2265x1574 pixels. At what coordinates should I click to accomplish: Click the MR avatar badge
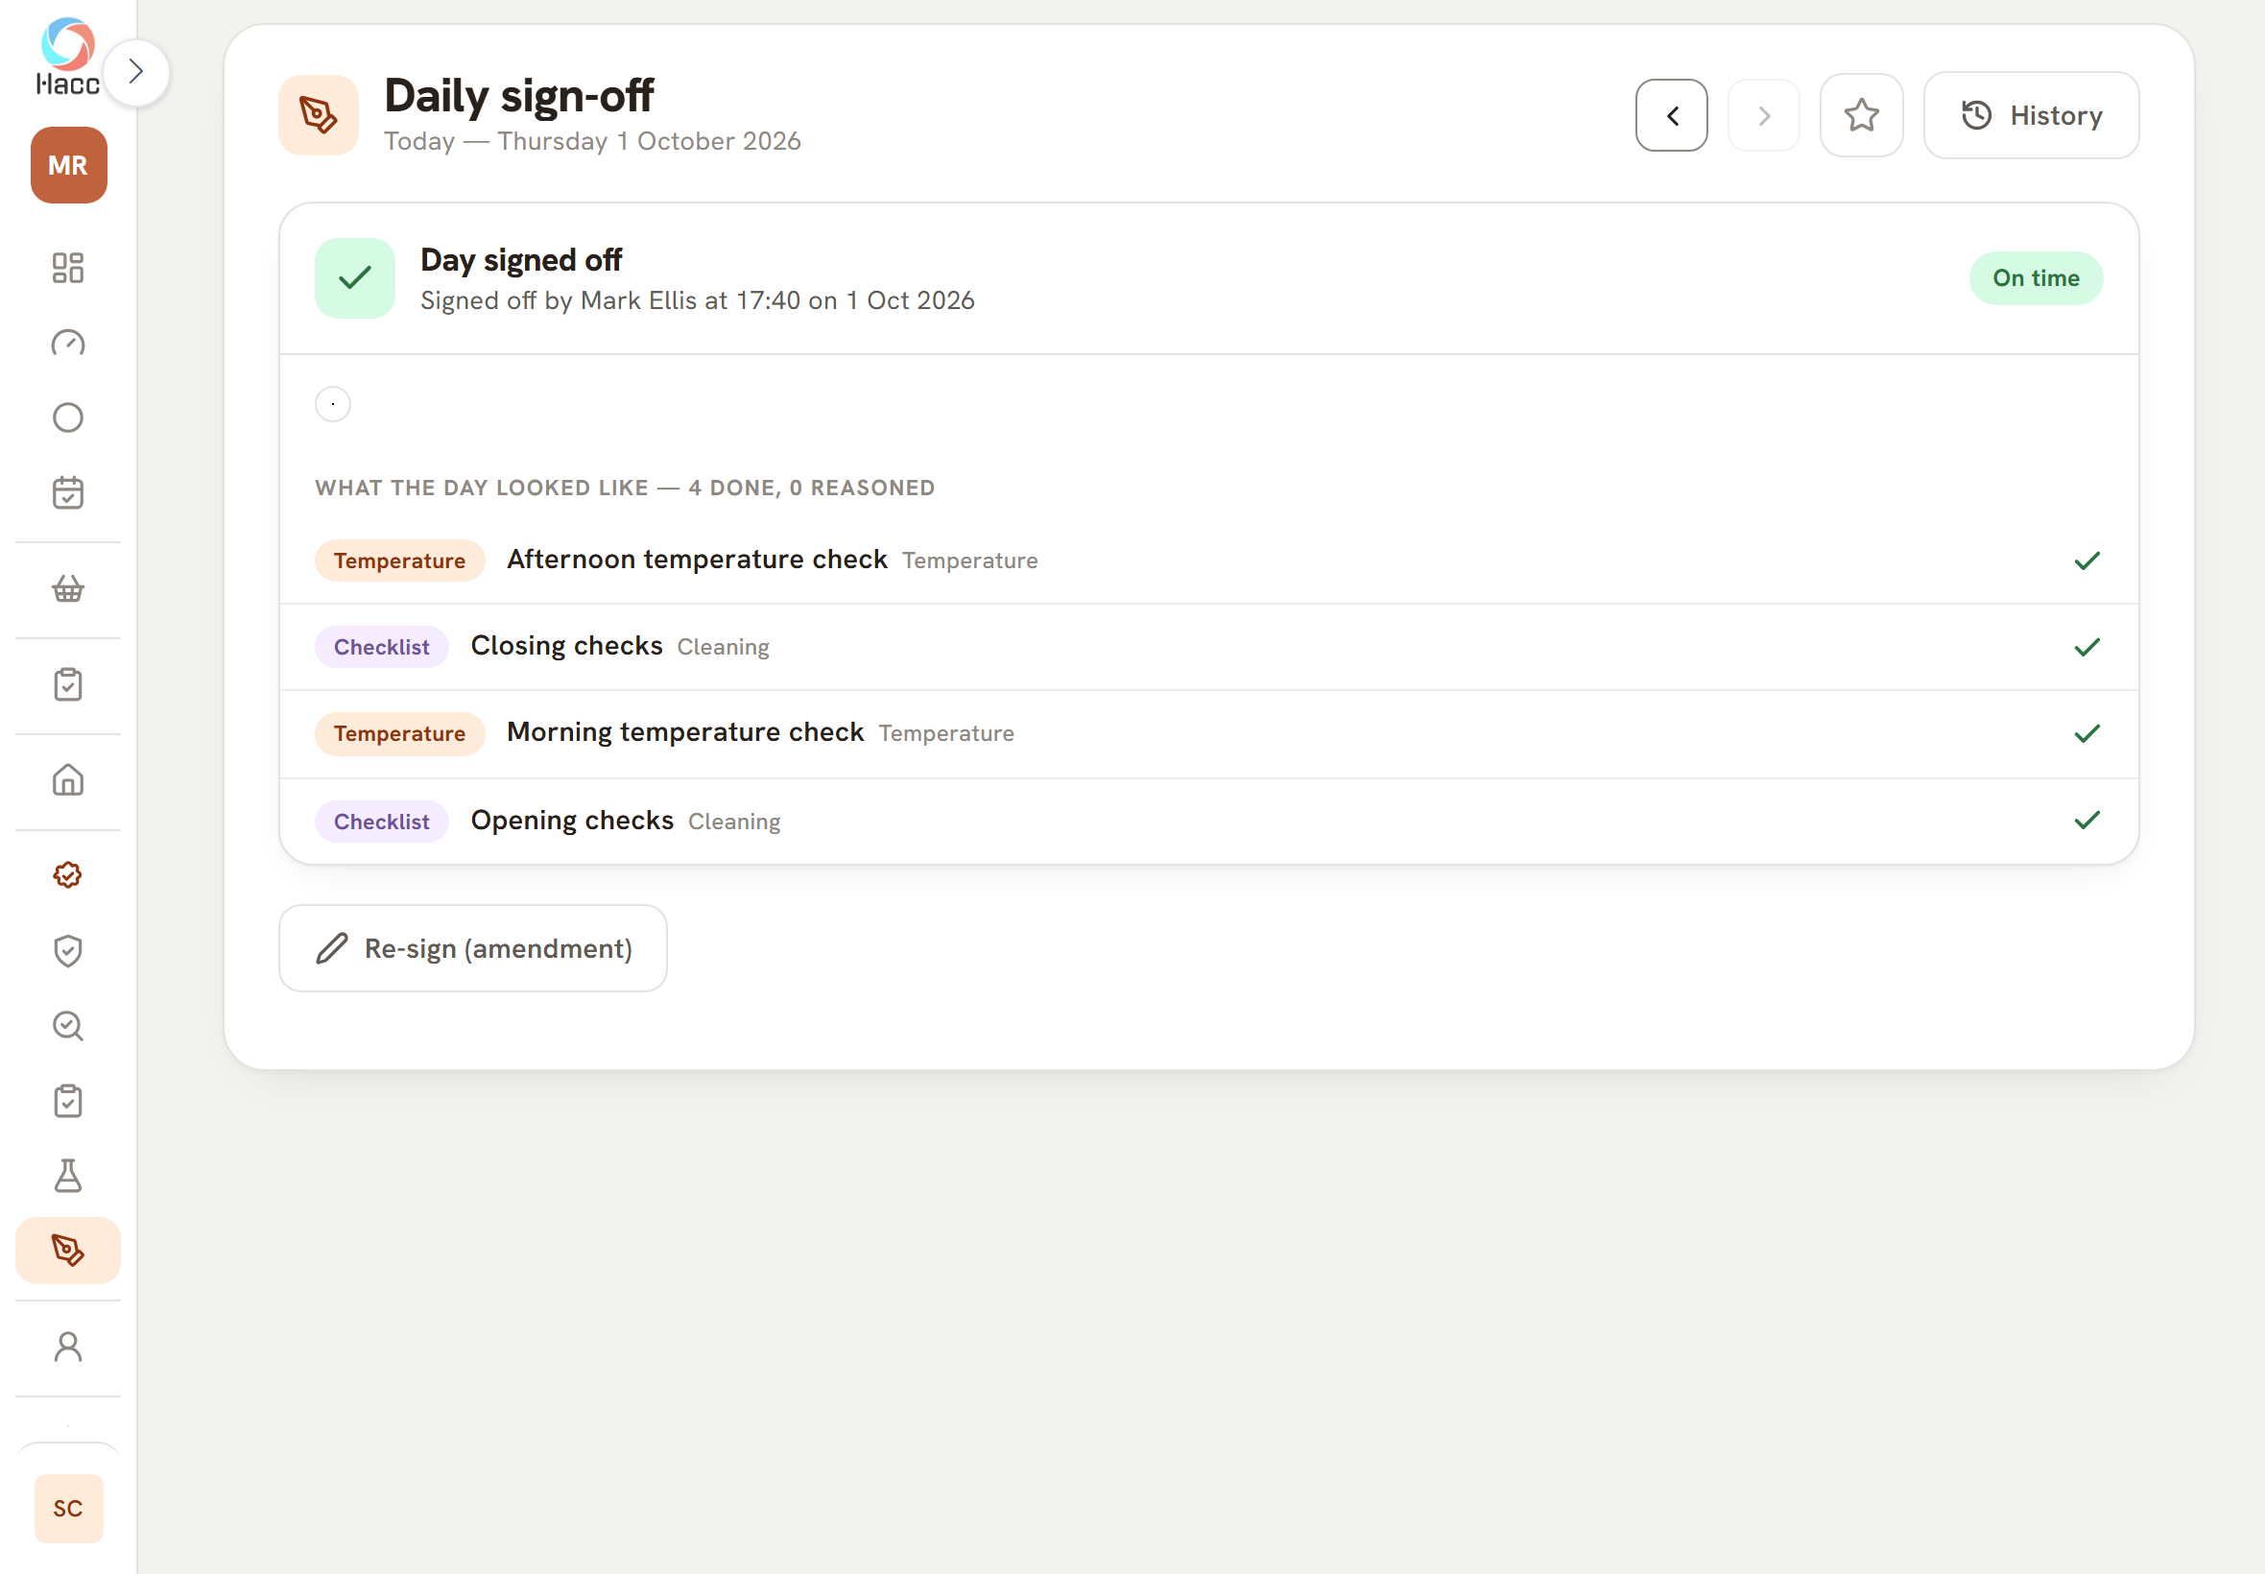click(x=68, y=165)
